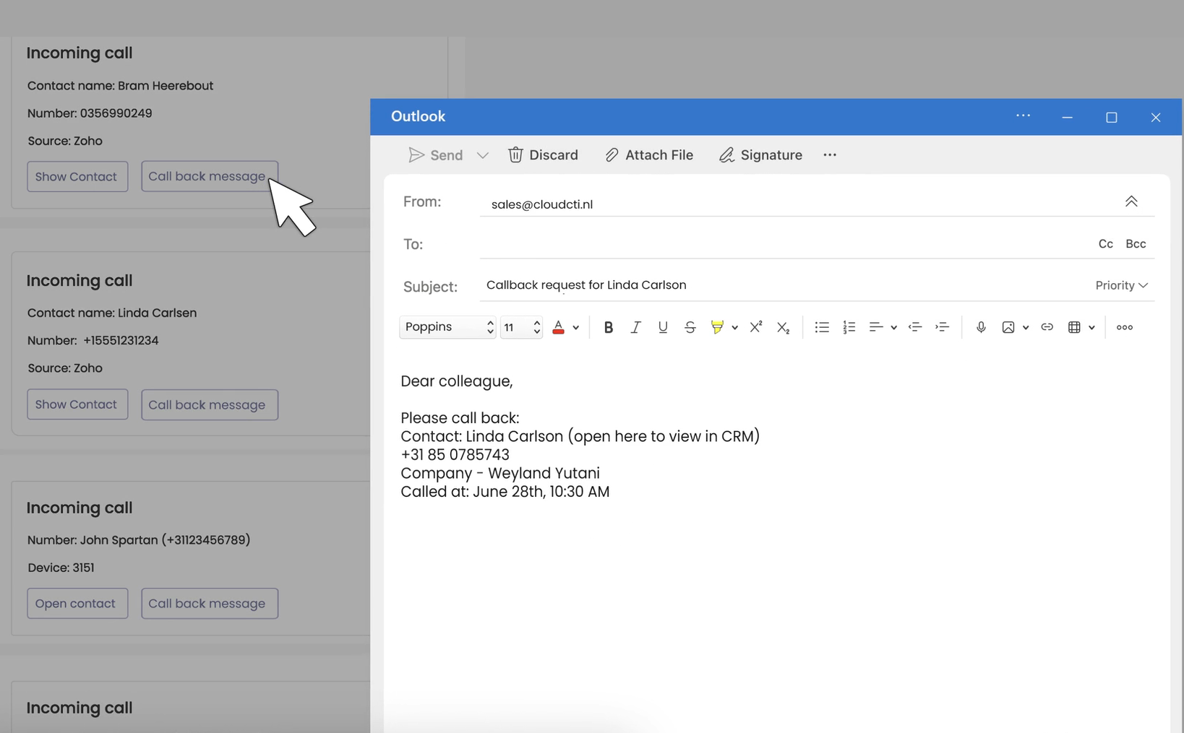The height and width of the screenshot is (733, 1184).
Task: Click the text alignment icon
Action: 875,327
